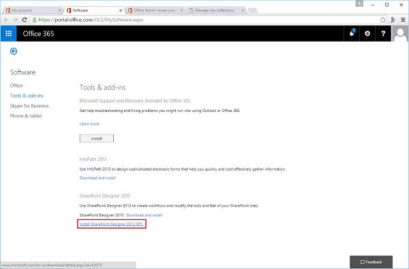Click the InfoPath 2013 section heading
This screenshot has width=409, height=269.
(x=93, y=159)
